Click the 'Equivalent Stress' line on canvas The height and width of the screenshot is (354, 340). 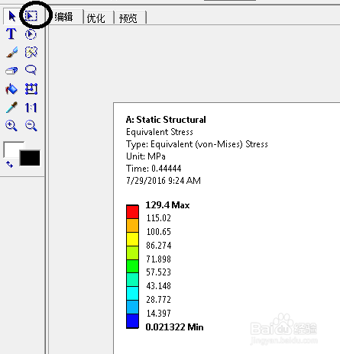[160, 132]
